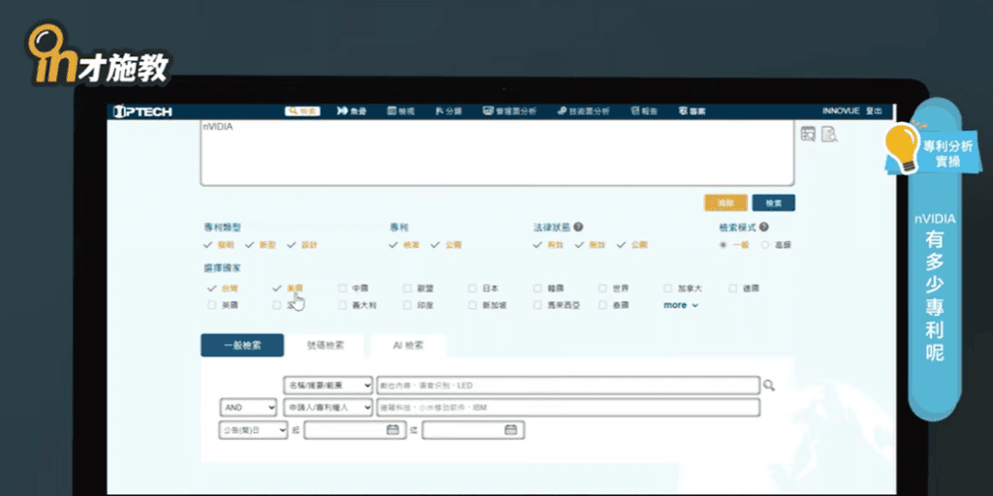
Task: Enable the 韓國 country checkbox
Action: [x=537, y=289]
